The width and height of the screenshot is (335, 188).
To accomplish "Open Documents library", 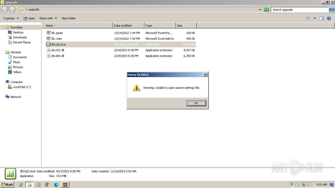I will (x=20, y=57).
